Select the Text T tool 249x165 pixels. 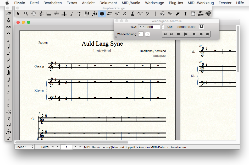coord(185,14)
